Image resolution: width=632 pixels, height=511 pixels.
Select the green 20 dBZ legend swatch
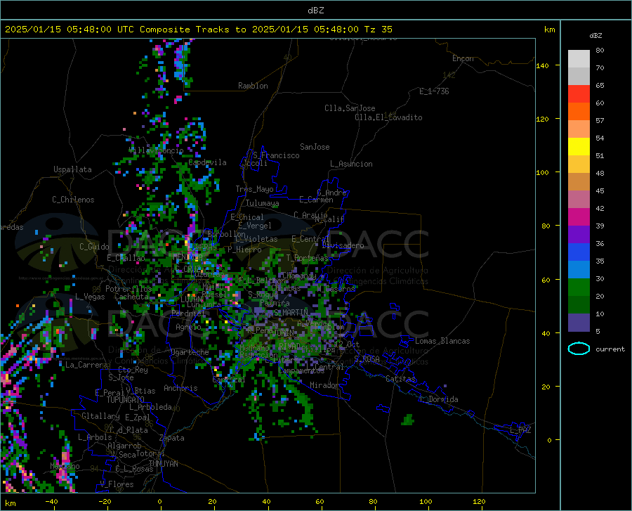click(x=579, y=287)
